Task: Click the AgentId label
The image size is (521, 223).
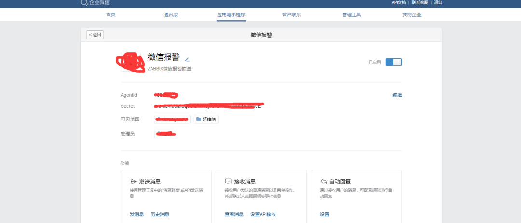Action: click(129, 95)
